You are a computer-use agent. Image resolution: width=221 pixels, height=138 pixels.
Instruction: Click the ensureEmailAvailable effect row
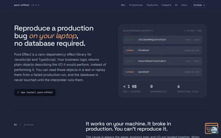[x=162, y=61]
